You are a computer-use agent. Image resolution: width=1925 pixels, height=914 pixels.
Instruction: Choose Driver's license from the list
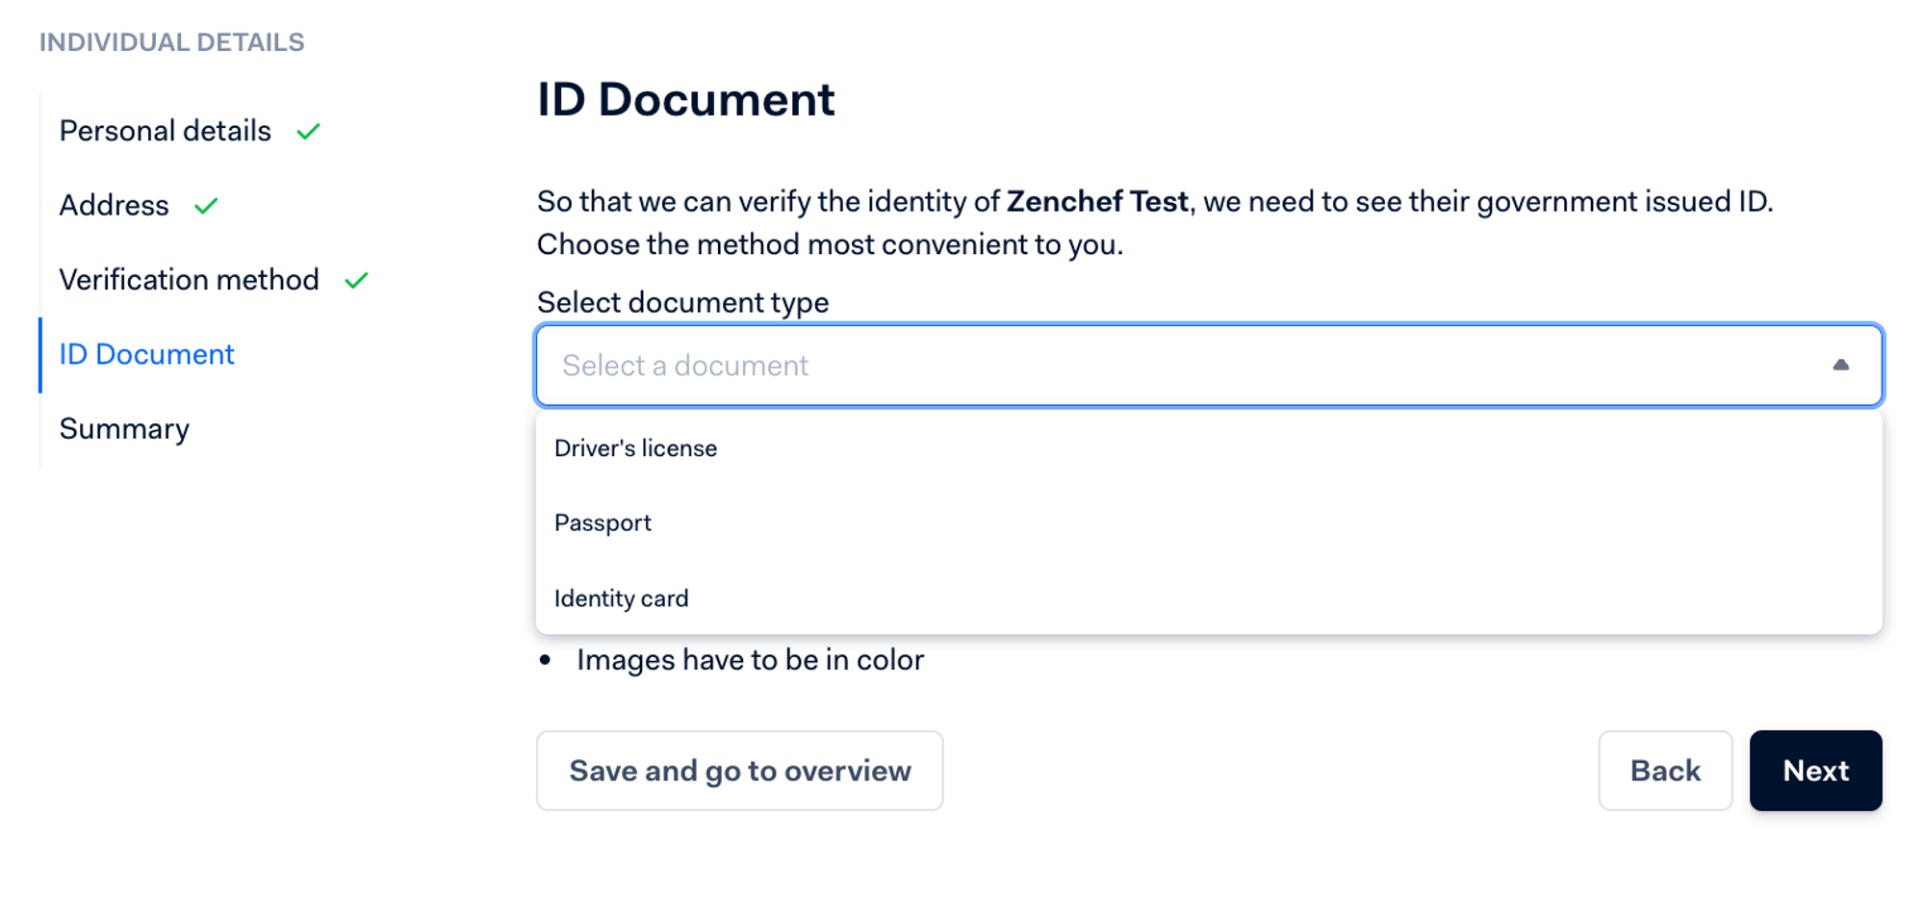(x=636, y=448)
